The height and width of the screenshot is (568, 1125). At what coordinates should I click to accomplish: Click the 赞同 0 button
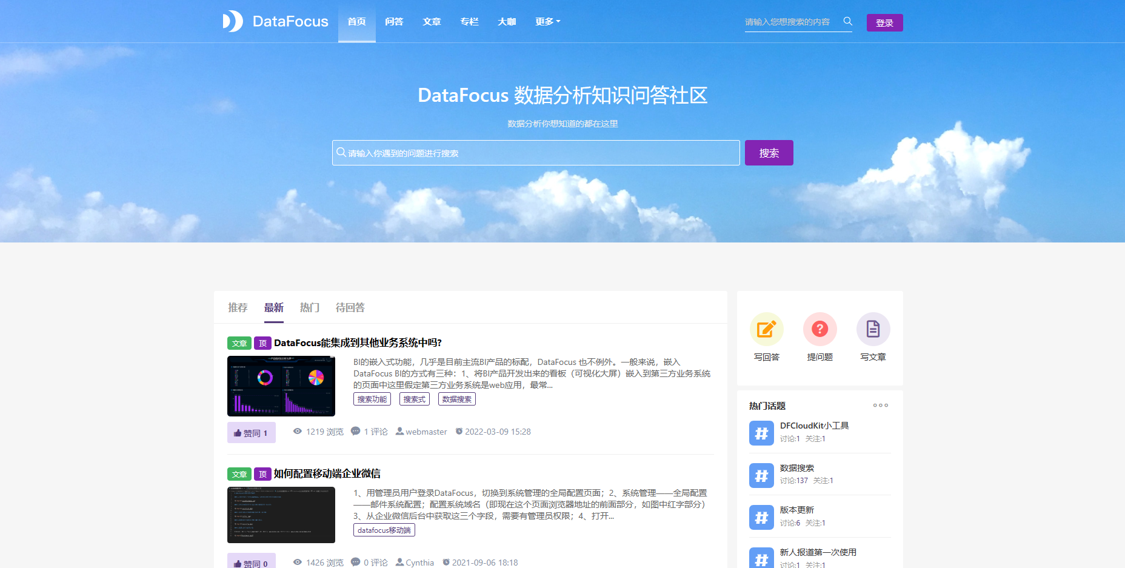click(252, 561)
